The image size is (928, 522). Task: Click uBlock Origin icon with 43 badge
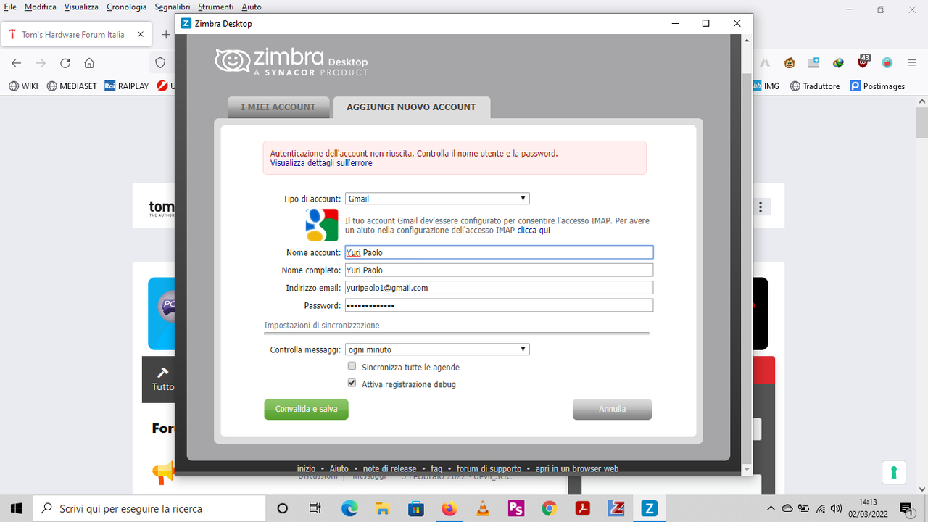(863, 62)
